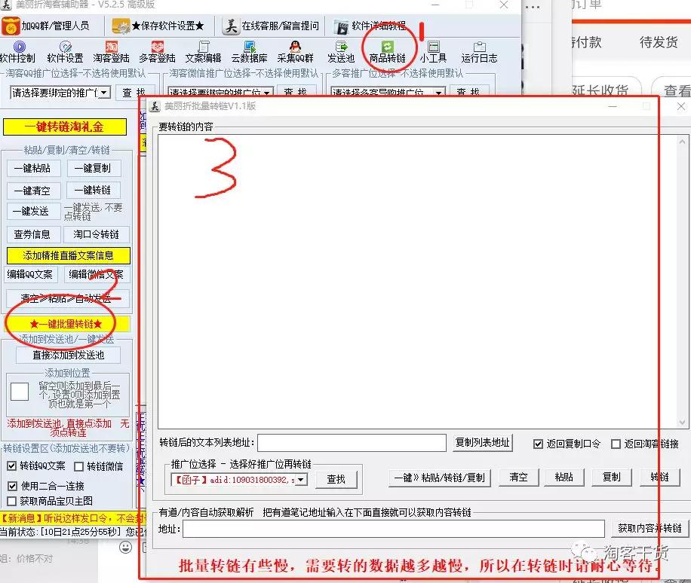Toggle 返回淘客链接 checkbox
This screenshot has width=691, height=583.
616,444
